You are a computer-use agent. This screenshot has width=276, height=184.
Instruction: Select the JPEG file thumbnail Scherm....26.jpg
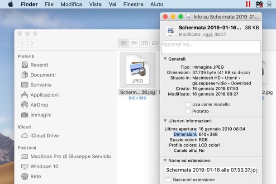(x=138, y=70)
